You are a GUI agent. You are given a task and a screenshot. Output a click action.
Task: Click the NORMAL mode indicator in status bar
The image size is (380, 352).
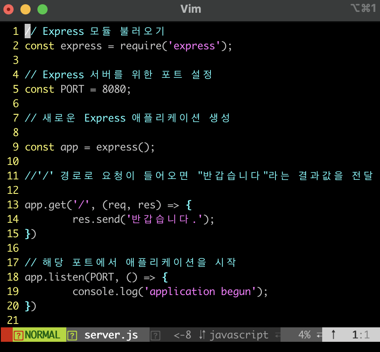(42, 335)
